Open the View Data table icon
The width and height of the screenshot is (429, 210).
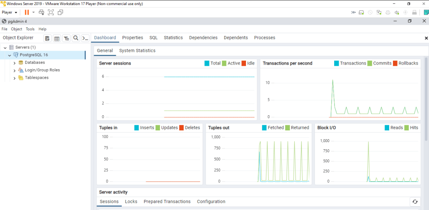point(57,38)
